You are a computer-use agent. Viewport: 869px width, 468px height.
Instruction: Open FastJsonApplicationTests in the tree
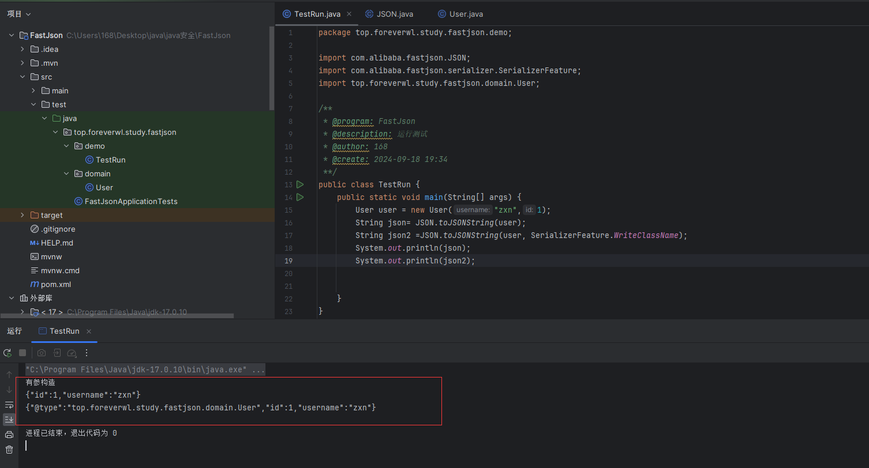point(131,201)
